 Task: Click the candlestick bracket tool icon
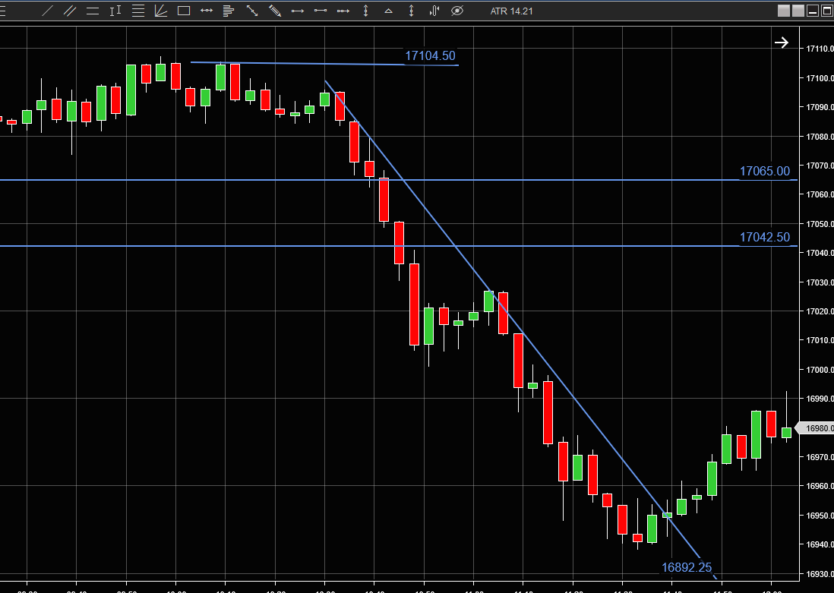pyautogui.click(x=434, y=11)
